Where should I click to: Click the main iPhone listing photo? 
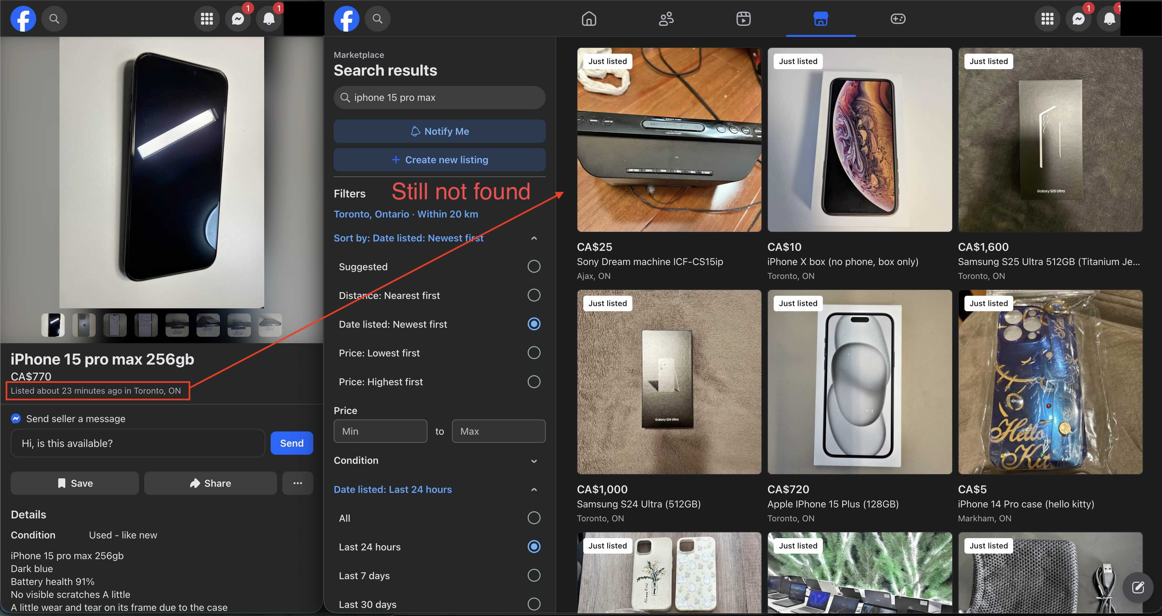tap(161, 172)
